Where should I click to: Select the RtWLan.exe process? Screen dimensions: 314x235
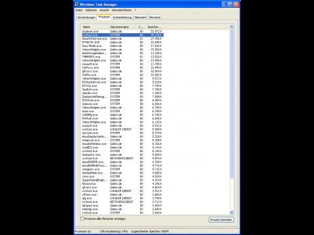tap(122, 118)
